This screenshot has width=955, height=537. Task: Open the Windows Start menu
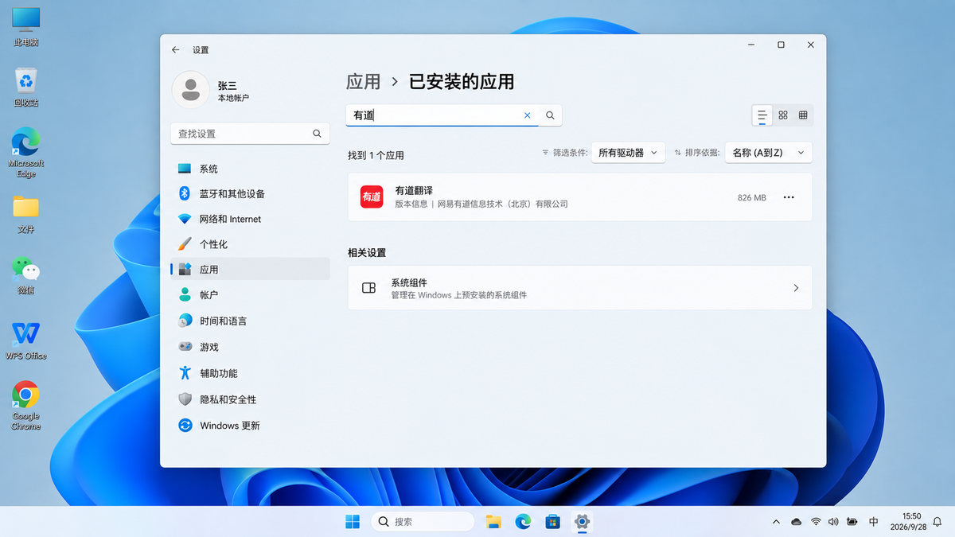tap(352, 522)
